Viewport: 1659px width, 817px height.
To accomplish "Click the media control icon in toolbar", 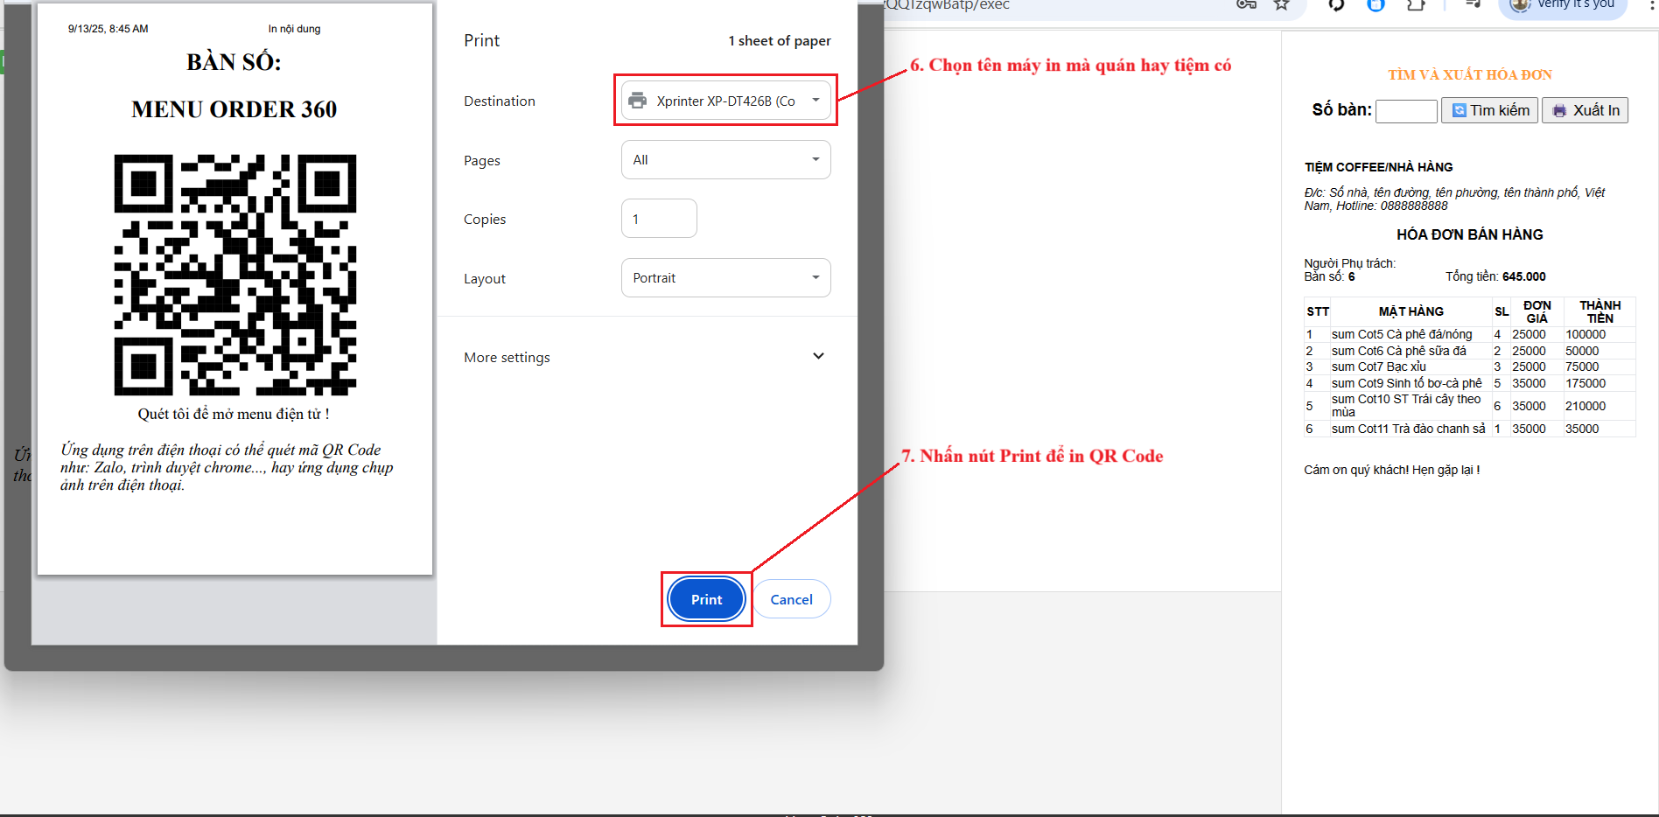I will [x=1473, y=4].
